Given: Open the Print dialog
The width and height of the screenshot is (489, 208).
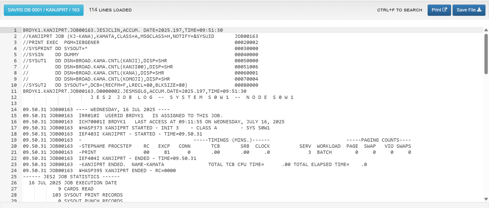Looking at the screenshot, I should (439, 10).
